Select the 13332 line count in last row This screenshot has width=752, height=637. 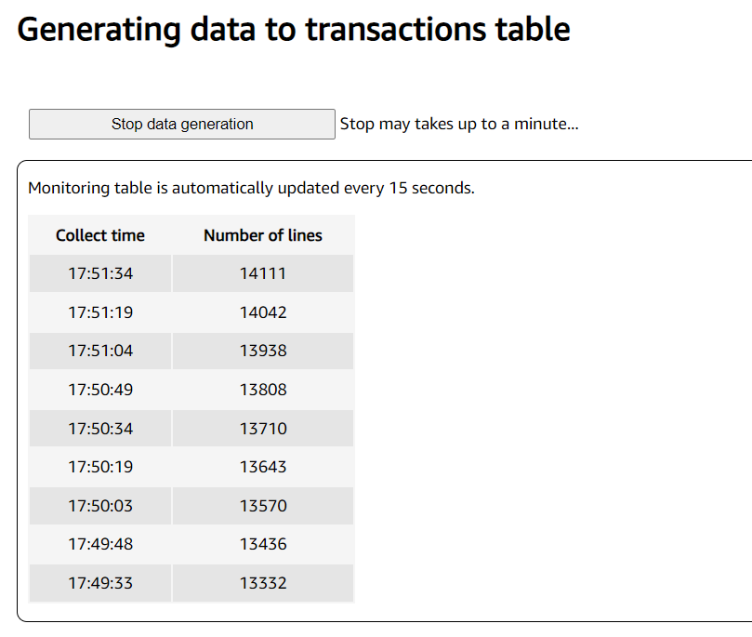click(x=263, y=583)
